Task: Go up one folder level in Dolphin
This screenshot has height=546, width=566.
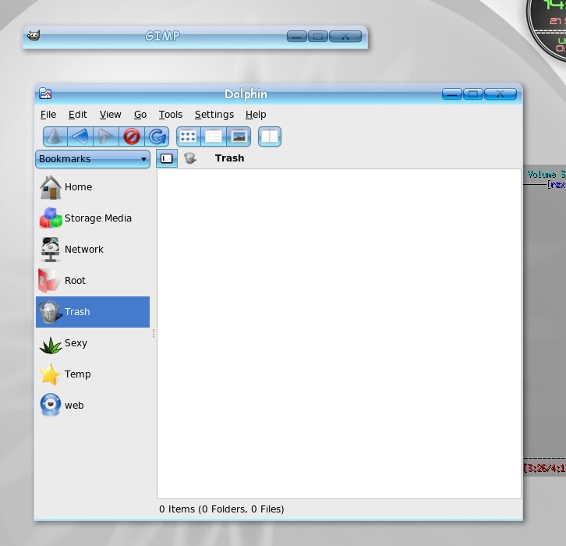Action: pyautogui.click(x=55, y=136)
